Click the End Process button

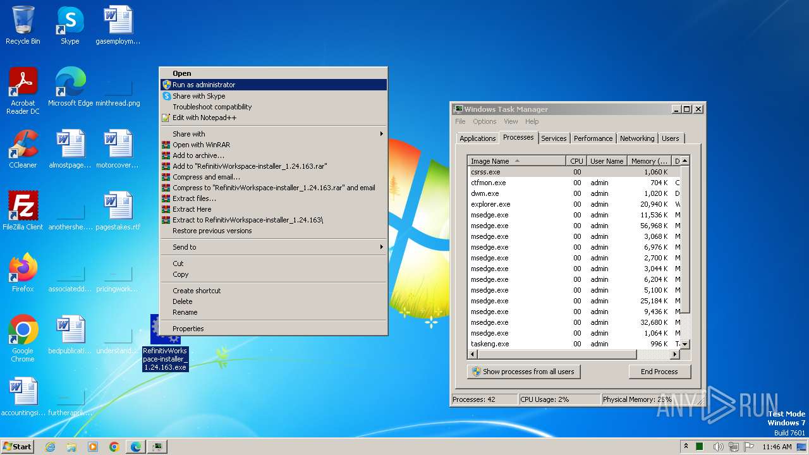[659, 372]
